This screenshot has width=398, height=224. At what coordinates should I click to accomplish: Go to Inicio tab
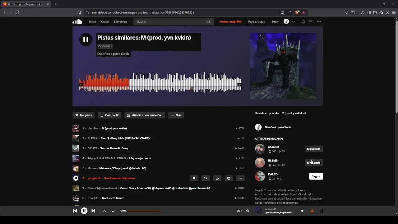click(92, 22)
